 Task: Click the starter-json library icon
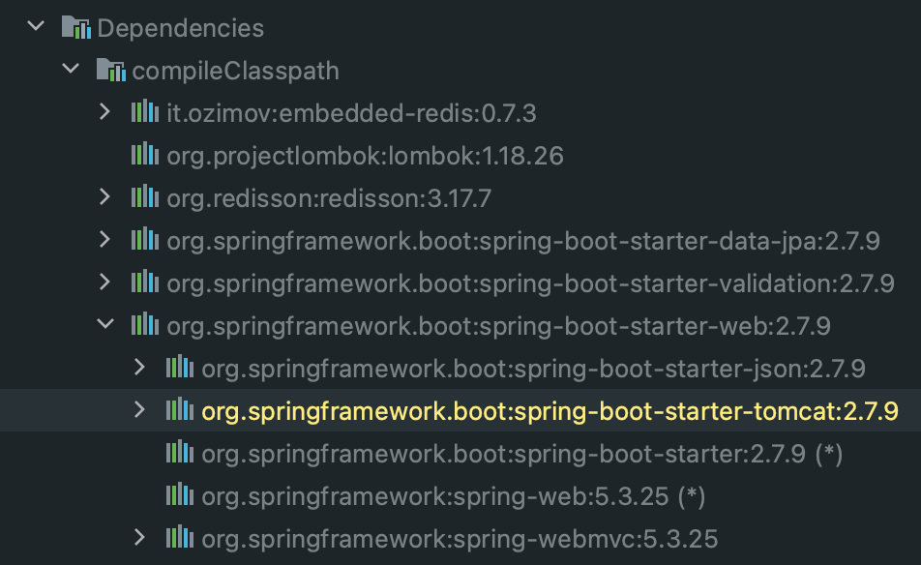(x=180, y=367)
